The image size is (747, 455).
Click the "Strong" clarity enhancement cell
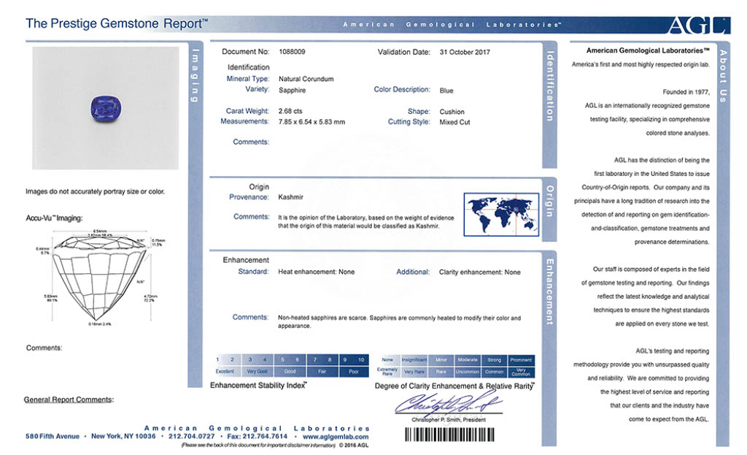(494, 360)
